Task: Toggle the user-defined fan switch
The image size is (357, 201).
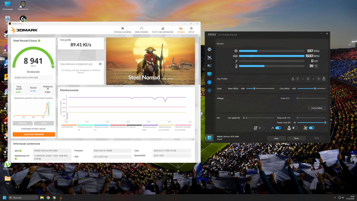Action: coord(295,128)
